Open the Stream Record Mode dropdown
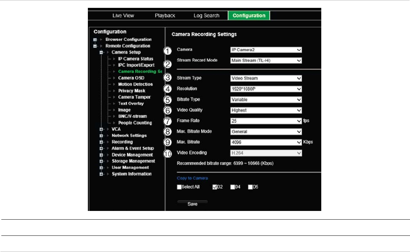Screen dimensions: 410x252 tap(266, 61)
